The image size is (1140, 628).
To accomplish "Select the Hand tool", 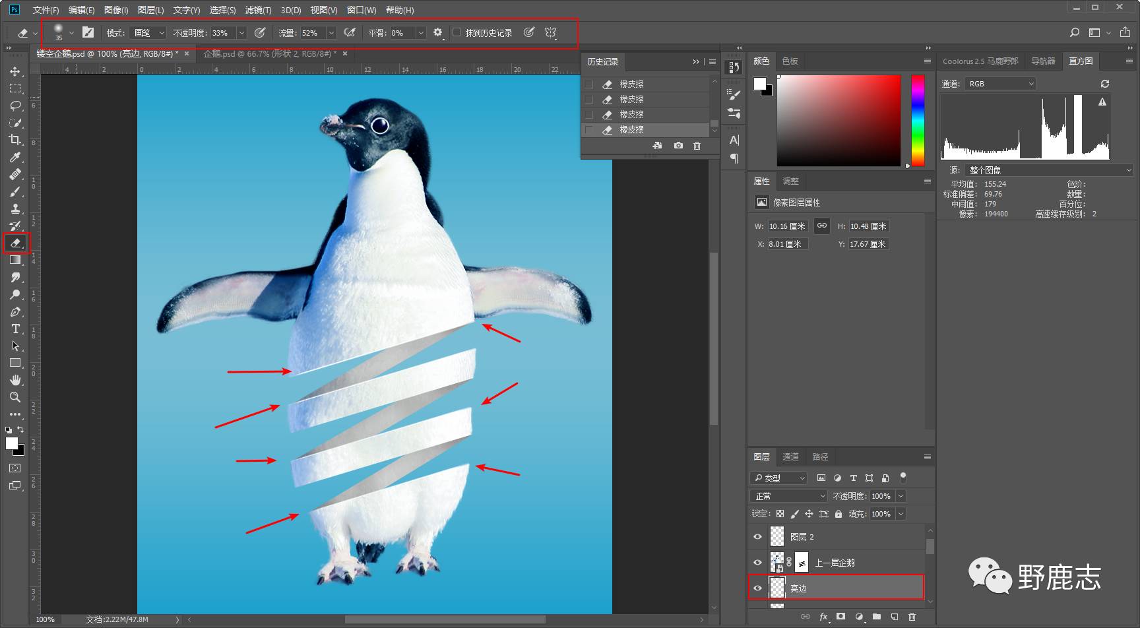I will [15, 380].
